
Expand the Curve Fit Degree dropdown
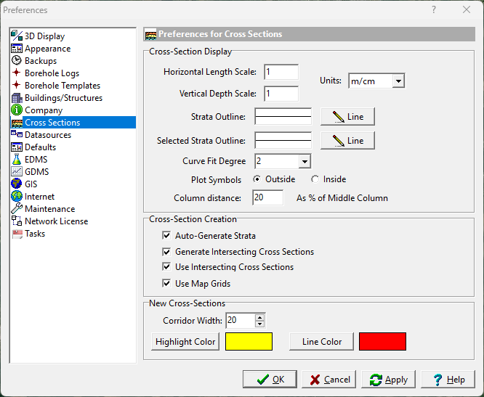coord(304,161)
